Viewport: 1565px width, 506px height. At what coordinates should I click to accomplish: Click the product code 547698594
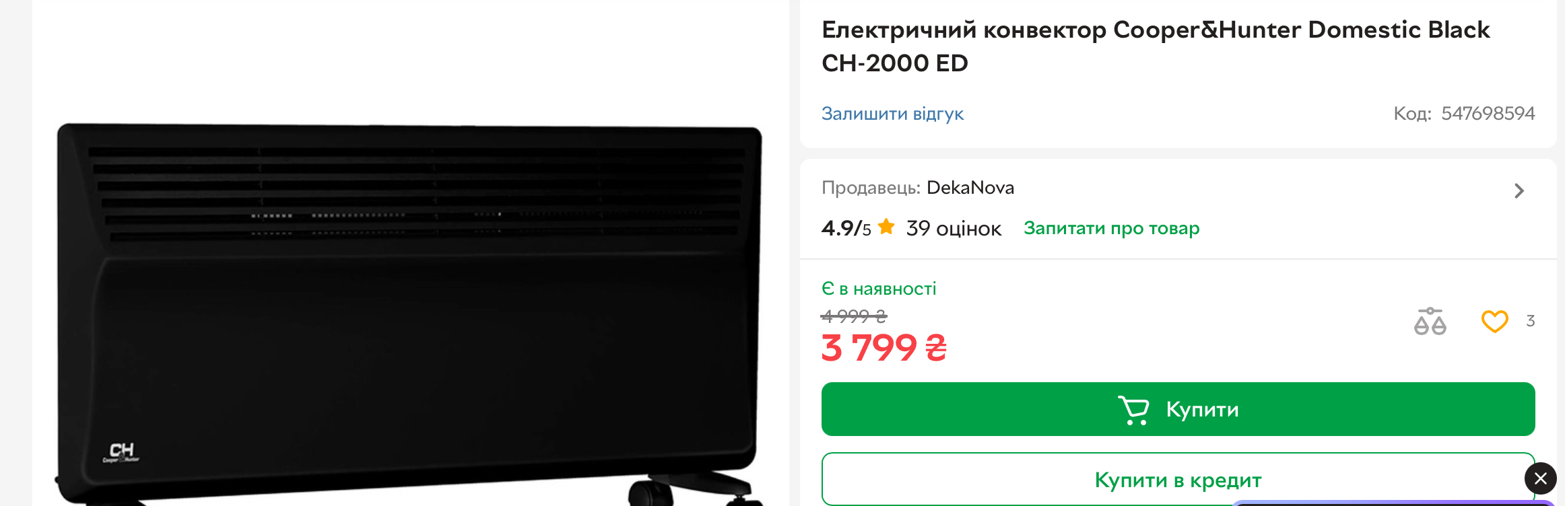tap(1488, 113)
